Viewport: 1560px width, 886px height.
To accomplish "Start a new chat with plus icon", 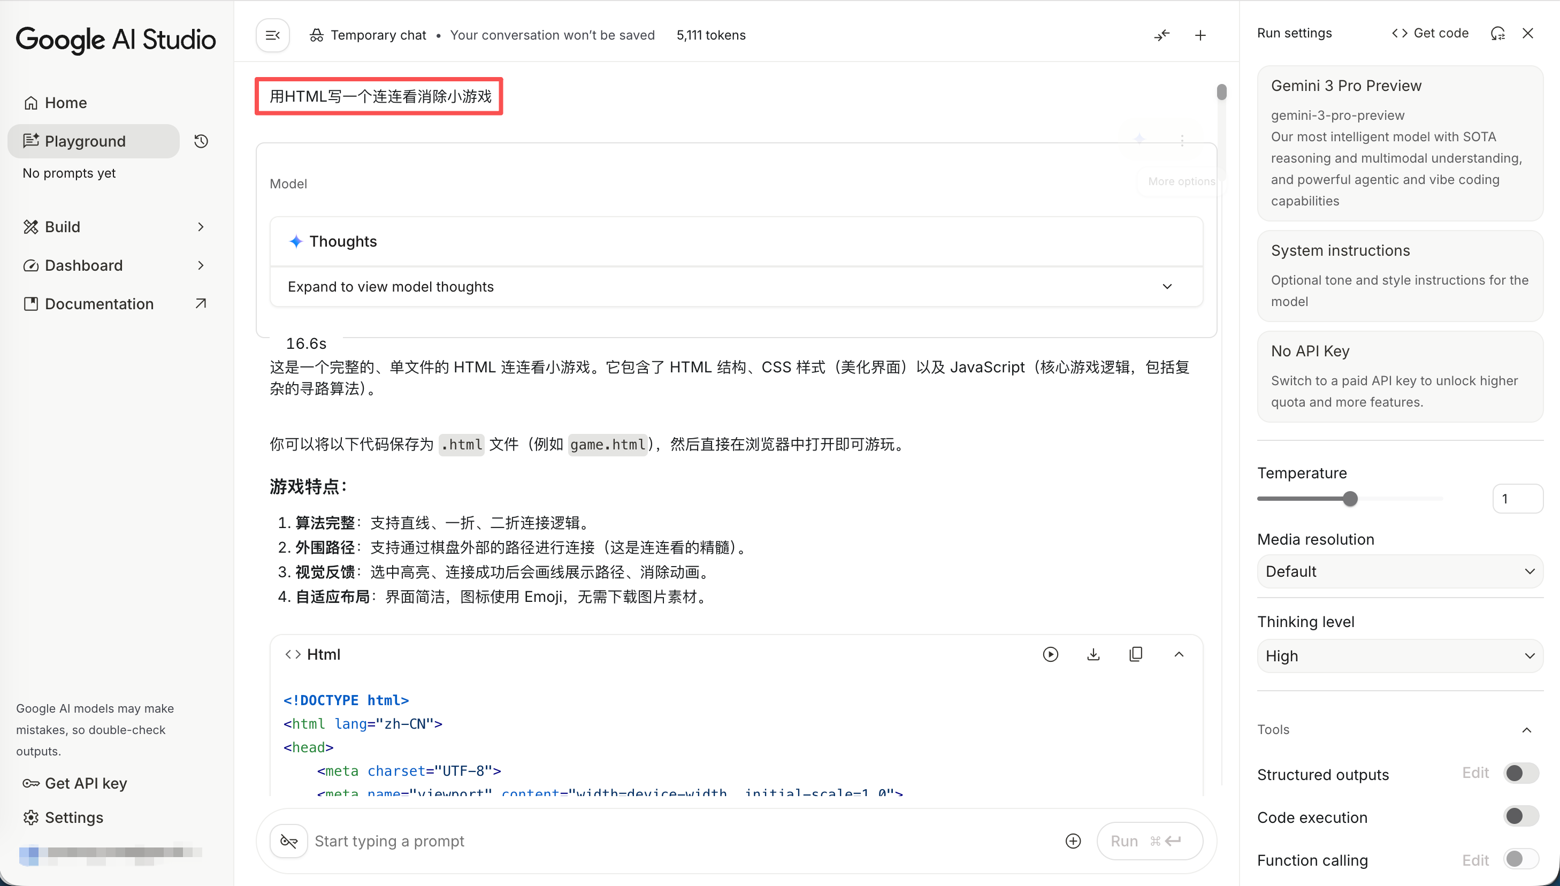I will tap(1200, 35).
